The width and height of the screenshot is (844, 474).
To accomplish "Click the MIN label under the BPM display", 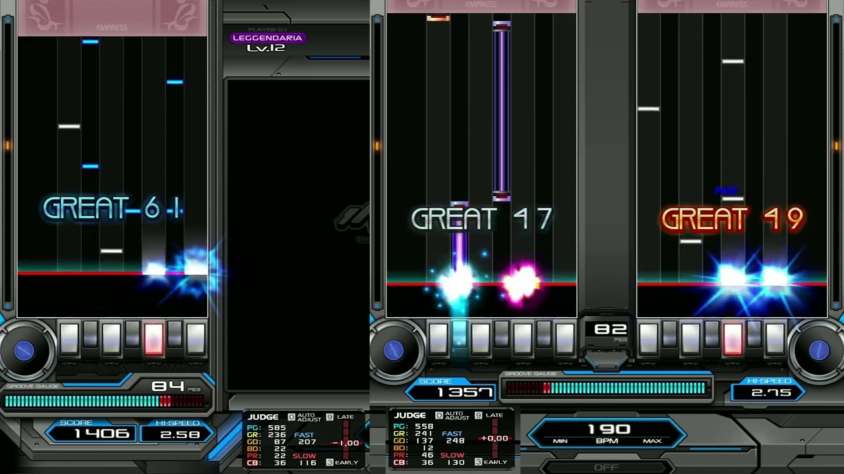I will [560, 441].
